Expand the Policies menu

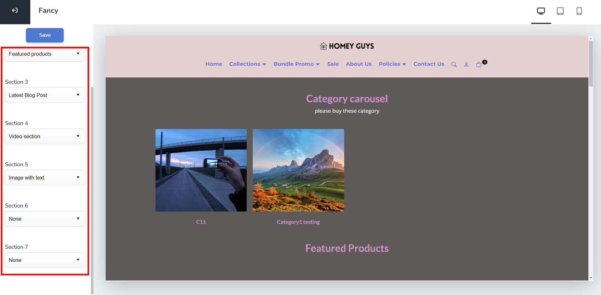[x=392, y=64]
